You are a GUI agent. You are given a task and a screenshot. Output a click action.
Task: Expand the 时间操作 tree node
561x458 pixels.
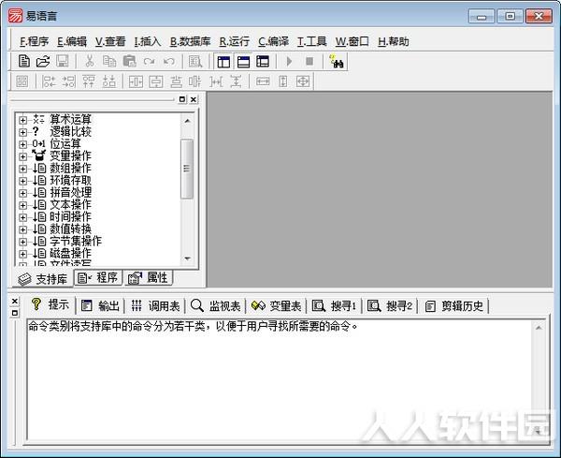click(22, 218)
